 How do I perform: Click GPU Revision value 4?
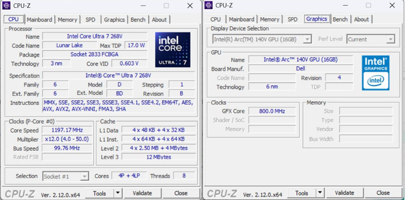coord(339,78)
